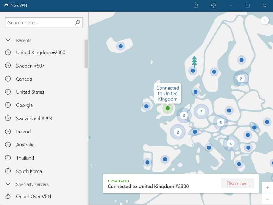Collapse the Specialty servers section
The height and width of the screenshot is (205, 273).
pyautogui.click(x=8, y=184)
